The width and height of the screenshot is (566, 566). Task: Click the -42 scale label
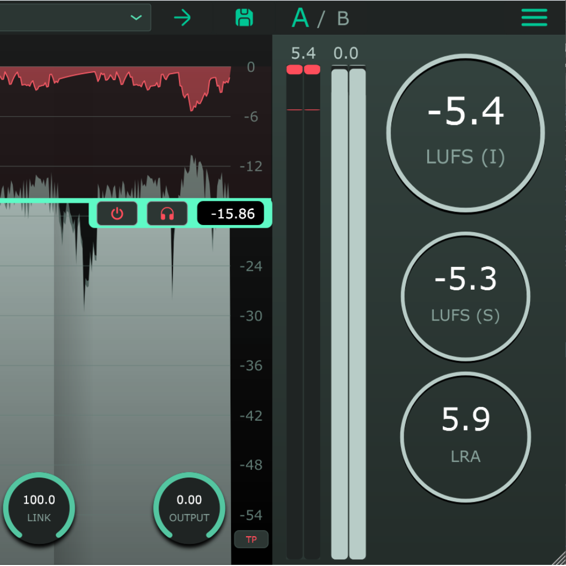click(251, 416)
